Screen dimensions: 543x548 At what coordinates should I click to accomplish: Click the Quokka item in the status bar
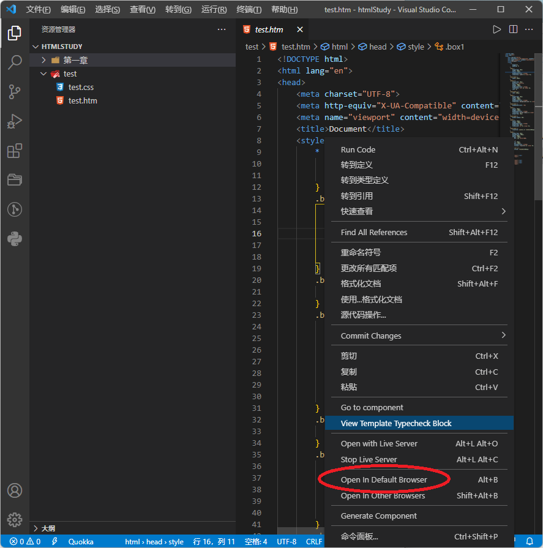(x=80, y=541)
